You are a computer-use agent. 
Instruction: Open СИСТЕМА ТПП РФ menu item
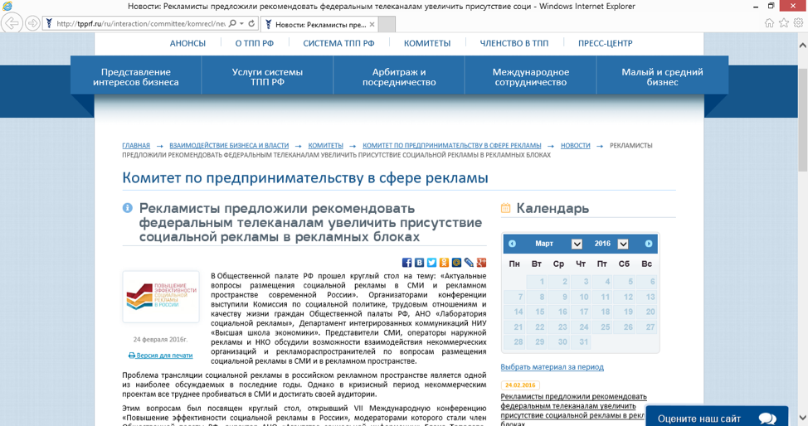[x=338, y=43]
